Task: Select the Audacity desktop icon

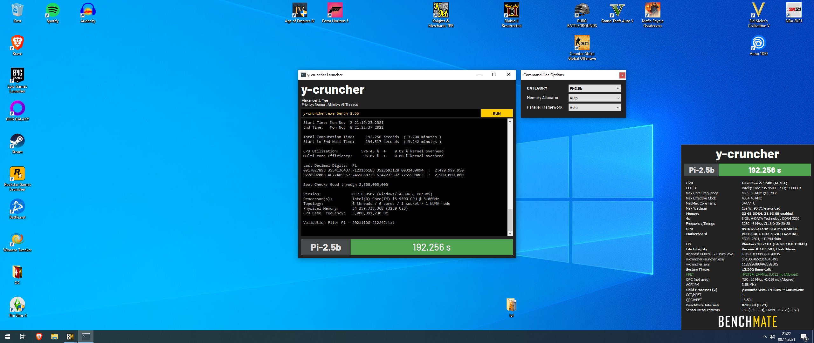Action: [88, 13]
